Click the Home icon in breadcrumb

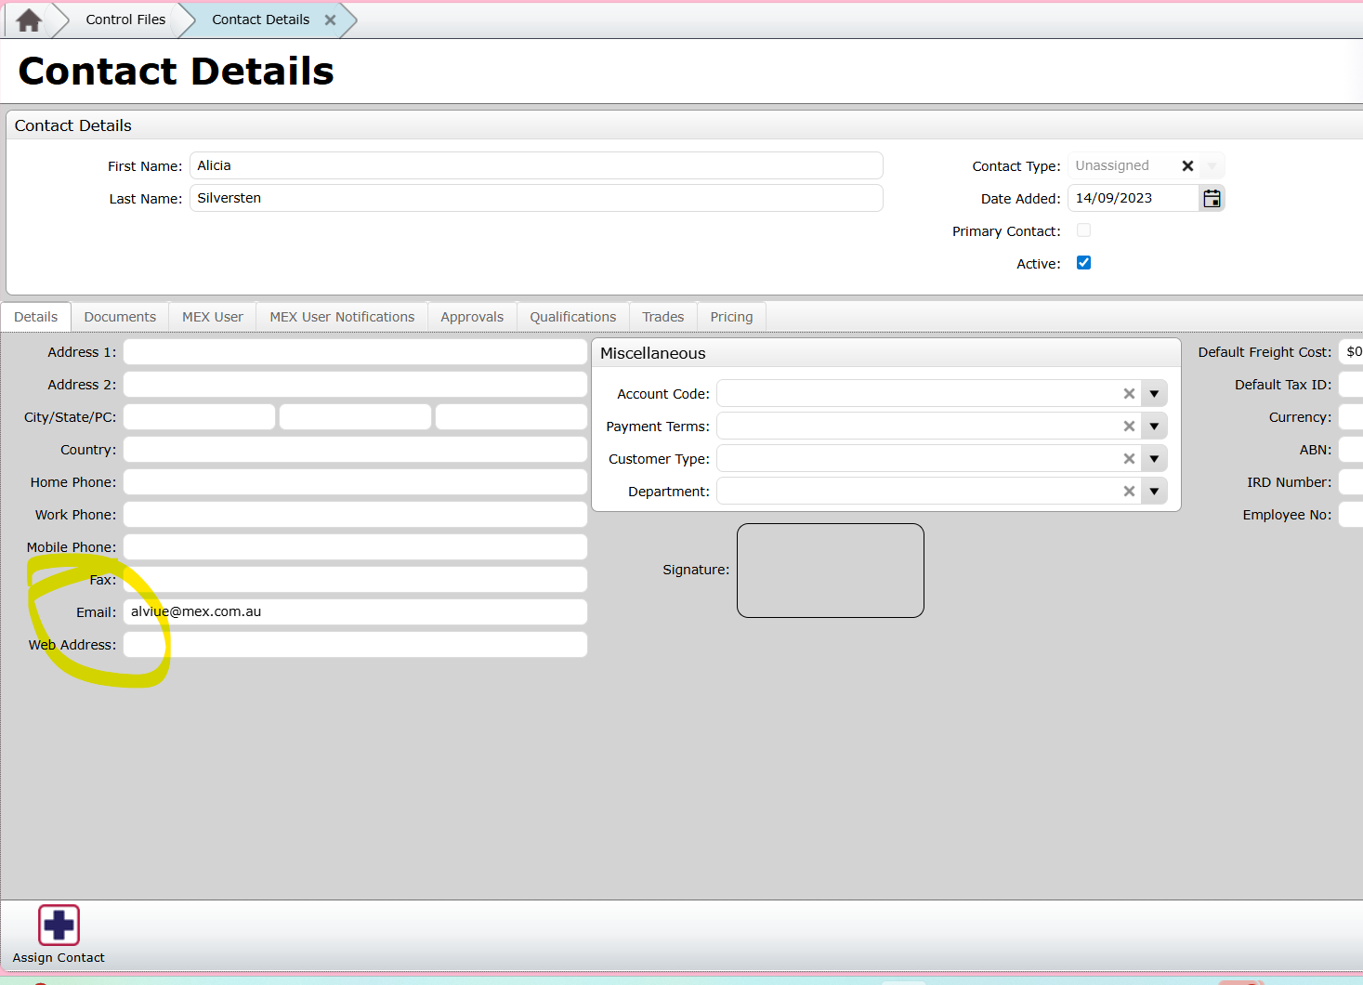click(29, 20)
